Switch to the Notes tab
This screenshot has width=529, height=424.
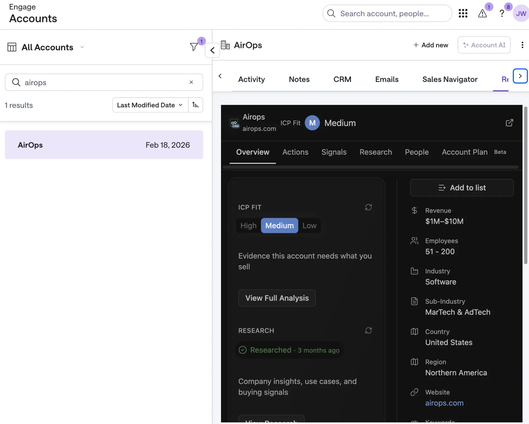point(299,79)
